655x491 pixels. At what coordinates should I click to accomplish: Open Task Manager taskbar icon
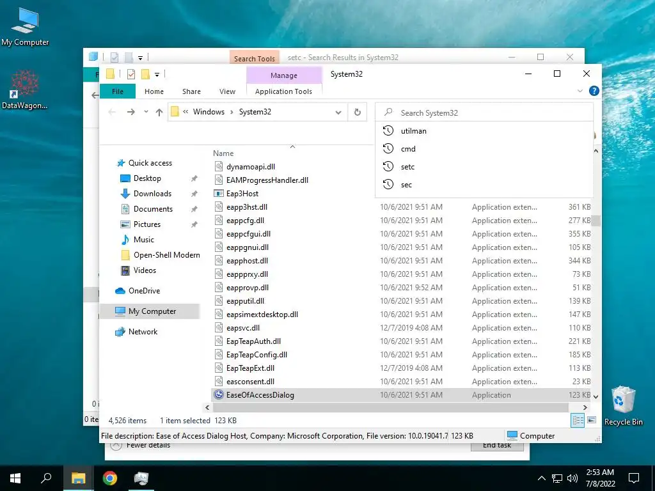(x=141, y=478)
